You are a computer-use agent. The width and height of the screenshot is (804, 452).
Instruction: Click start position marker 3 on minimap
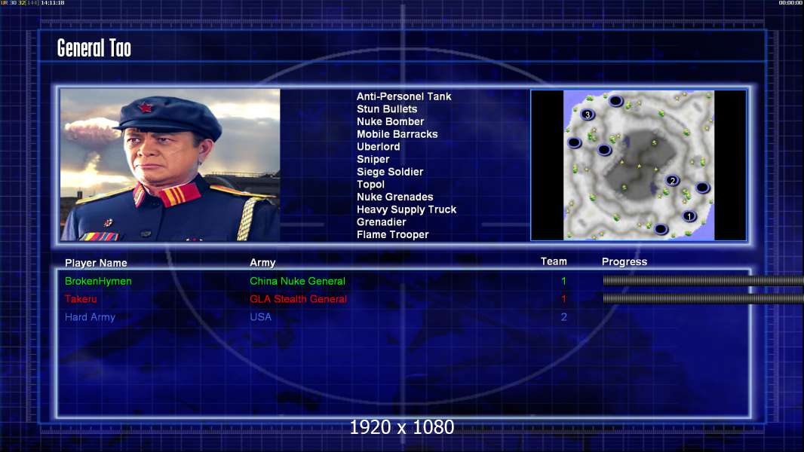(x=588, y=115)
